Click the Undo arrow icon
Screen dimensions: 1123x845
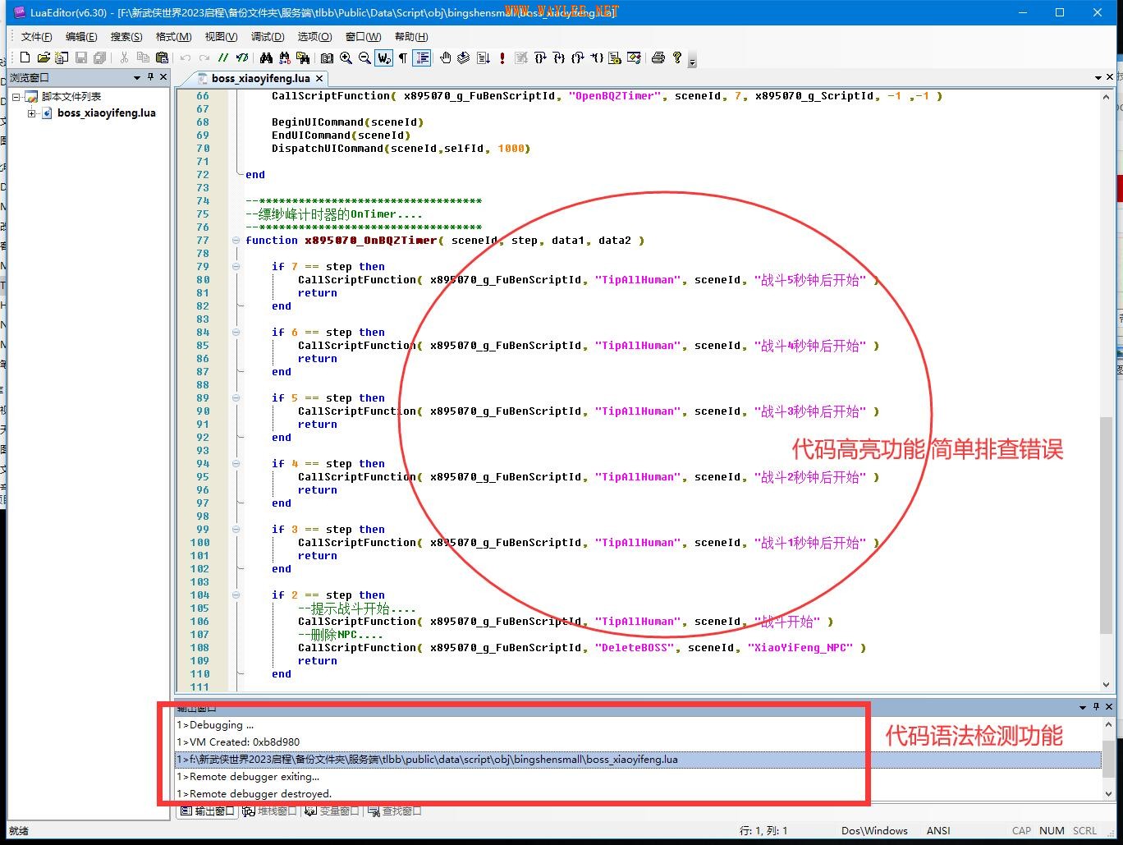[x=186, y=57]
